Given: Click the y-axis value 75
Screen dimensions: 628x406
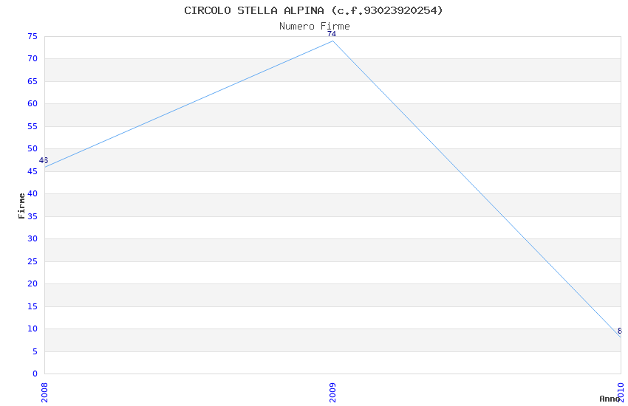Looking at the screenshot, I should (33, 36).
